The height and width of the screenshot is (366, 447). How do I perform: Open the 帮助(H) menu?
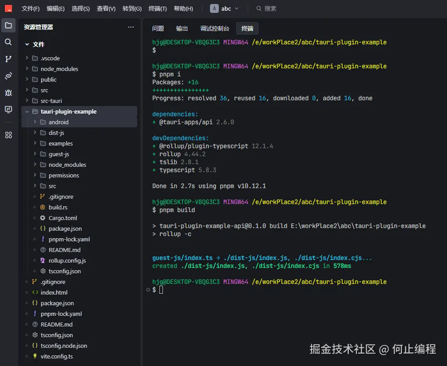(183, 8)
